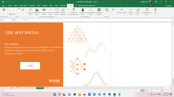Open Windows Start menu
Viewport: 174px width, 97px height.
[x=54, y=94]
